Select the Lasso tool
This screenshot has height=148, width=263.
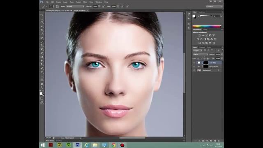click(42, 22)
